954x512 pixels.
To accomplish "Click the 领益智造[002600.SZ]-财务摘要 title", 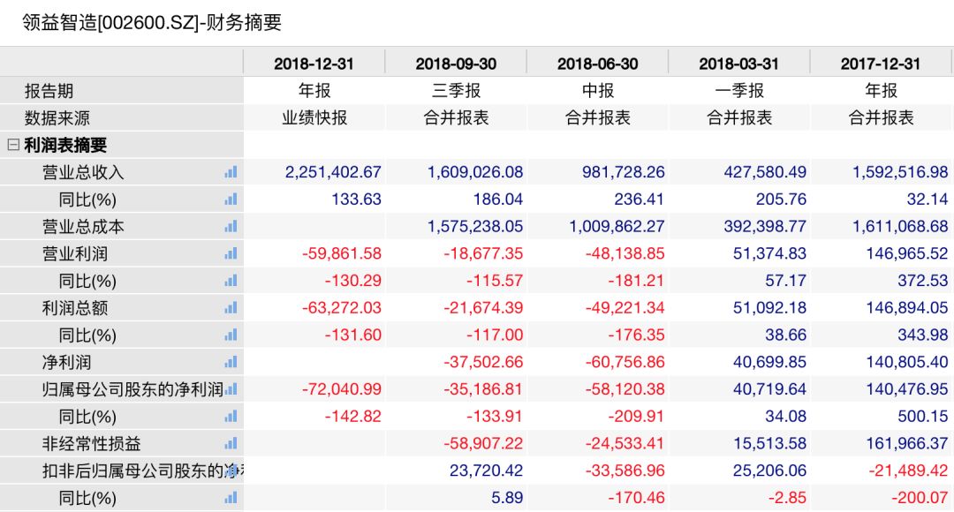I will coord(152,22).
